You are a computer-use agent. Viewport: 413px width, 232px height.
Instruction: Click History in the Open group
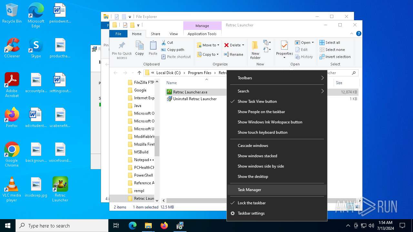[x=304, y=57]
